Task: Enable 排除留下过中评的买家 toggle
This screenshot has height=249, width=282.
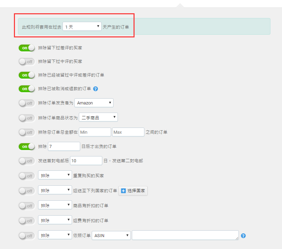Action: (27, 62)
